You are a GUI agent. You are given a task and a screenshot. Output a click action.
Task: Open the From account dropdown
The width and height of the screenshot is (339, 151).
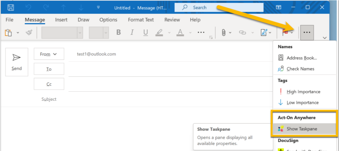(49, 54)
